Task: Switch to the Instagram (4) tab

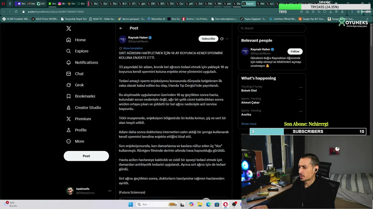Action: (62, 4)
